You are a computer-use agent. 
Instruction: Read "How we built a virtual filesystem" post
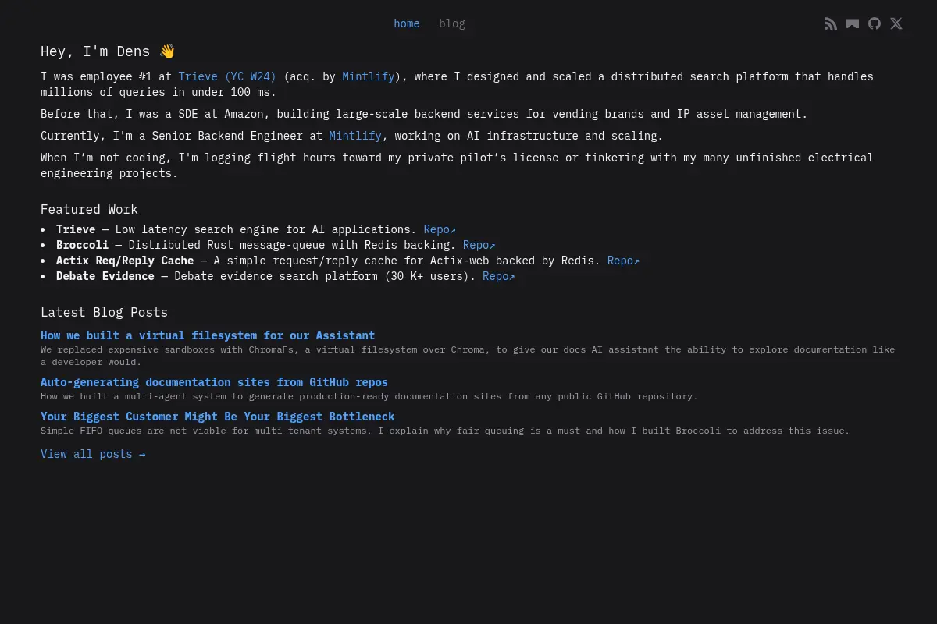pyautogui.click(x=208, y=335)
